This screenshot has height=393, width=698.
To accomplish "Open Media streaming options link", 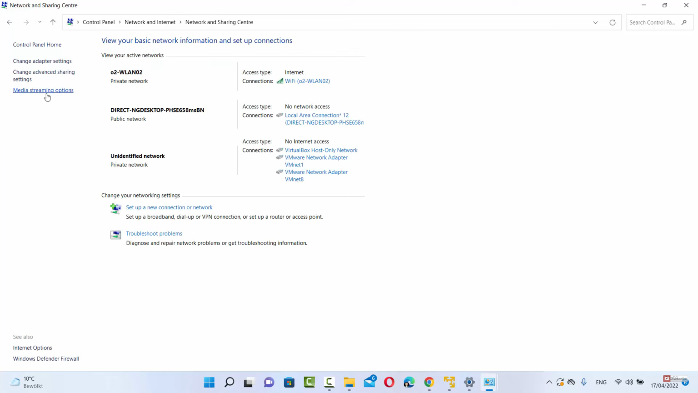I will (x=43, y=90).
